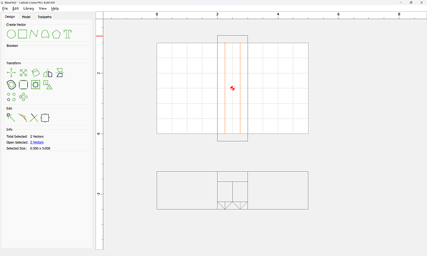Image resolution: width=427 pixels, height=256 pixels.
Task: Activate the Text creation tool
Action: point(67,34)
